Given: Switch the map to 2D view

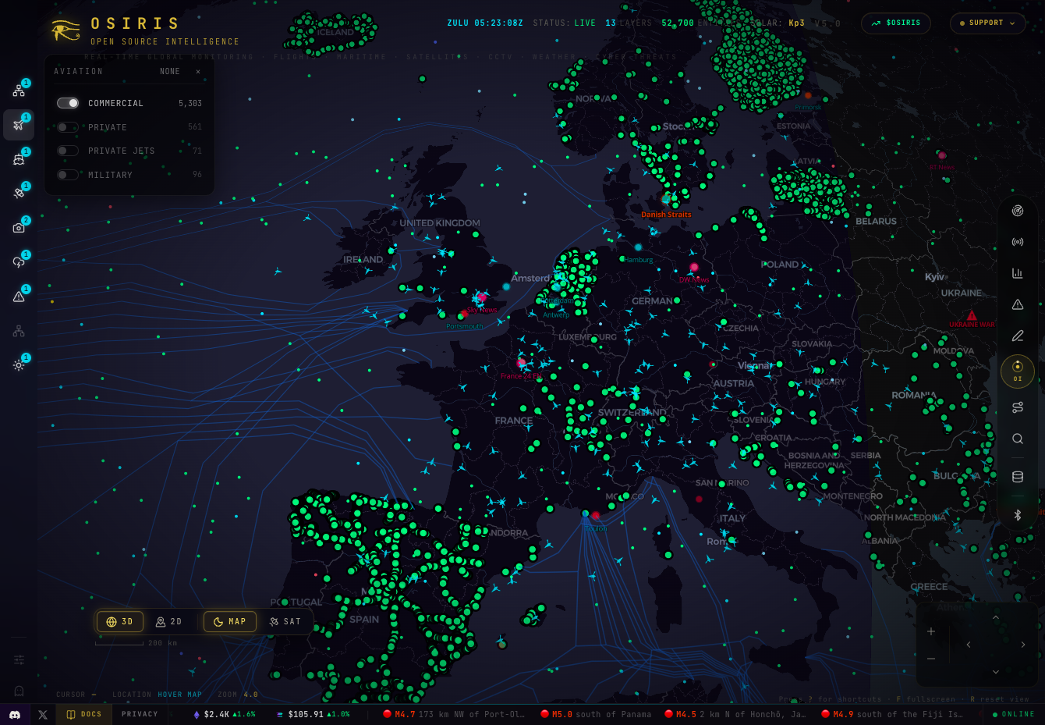Looking at the screenshot, I should [x=168, y=622].
